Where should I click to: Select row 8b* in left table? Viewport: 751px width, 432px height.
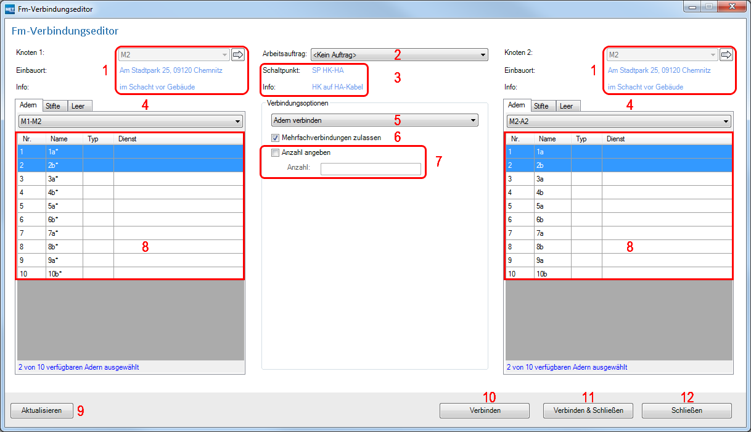[130, 246]
